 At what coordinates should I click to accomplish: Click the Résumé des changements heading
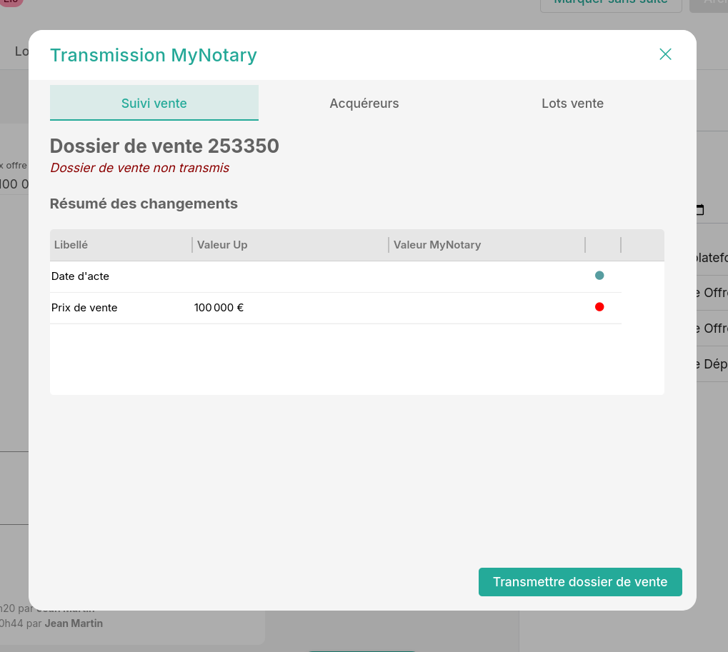pyautogui.click(x=144, y=204)
